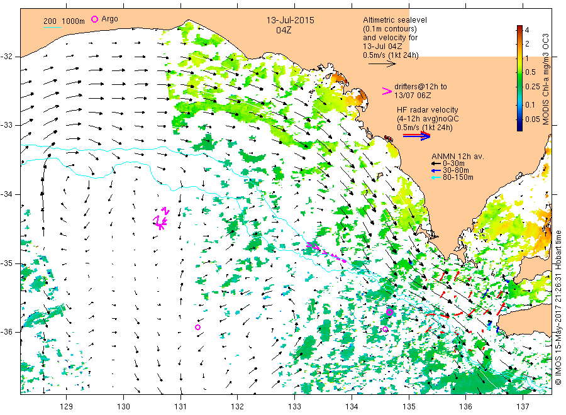Click the magenta drifter track near 133.5E

click(x=326, y=252)
